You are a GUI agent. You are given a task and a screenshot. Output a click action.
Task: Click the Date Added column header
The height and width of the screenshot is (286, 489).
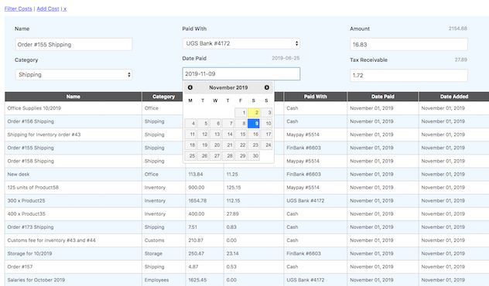click(x=454, y=97)
